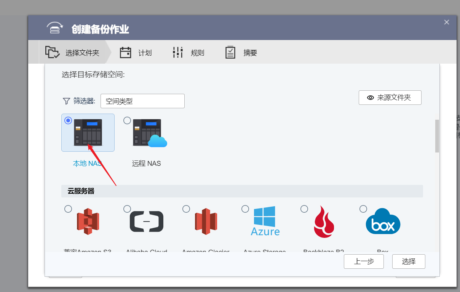Select the Alibaba Cloud radio button
The width and height of the screenshot is (460, 292).
click(x=127, y=209)
